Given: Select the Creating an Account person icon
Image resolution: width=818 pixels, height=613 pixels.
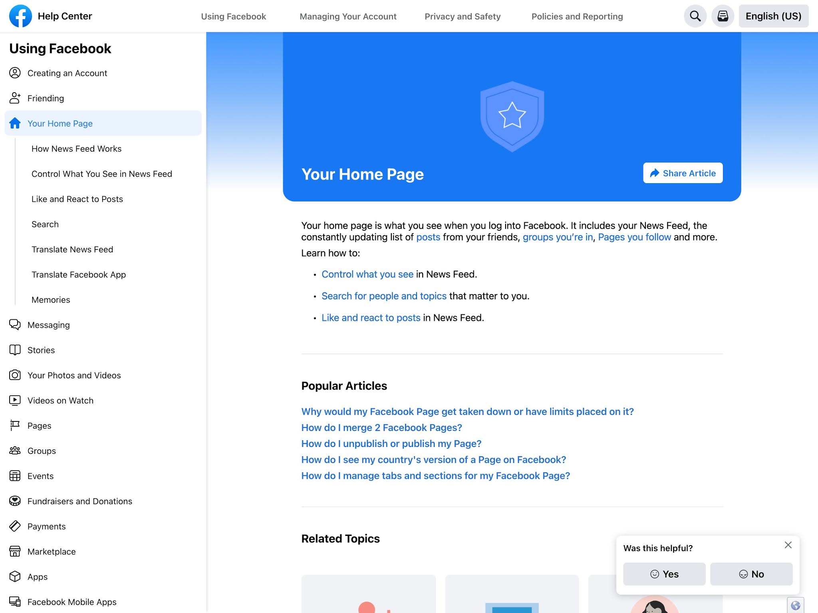Looking at the screenshot, I should tap(15, 73).
